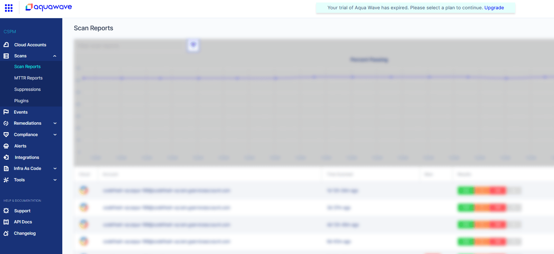Go to Suppressions page
Image resolution: width=554 pixels, height=254 pixels.
coord(27,89)
